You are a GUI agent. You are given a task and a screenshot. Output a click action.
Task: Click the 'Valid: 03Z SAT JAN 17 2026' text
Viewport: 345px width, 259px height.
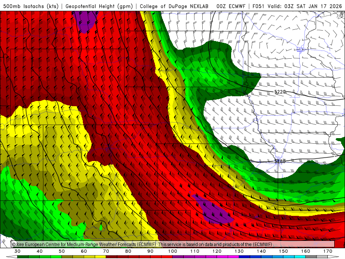click(305, 6)
